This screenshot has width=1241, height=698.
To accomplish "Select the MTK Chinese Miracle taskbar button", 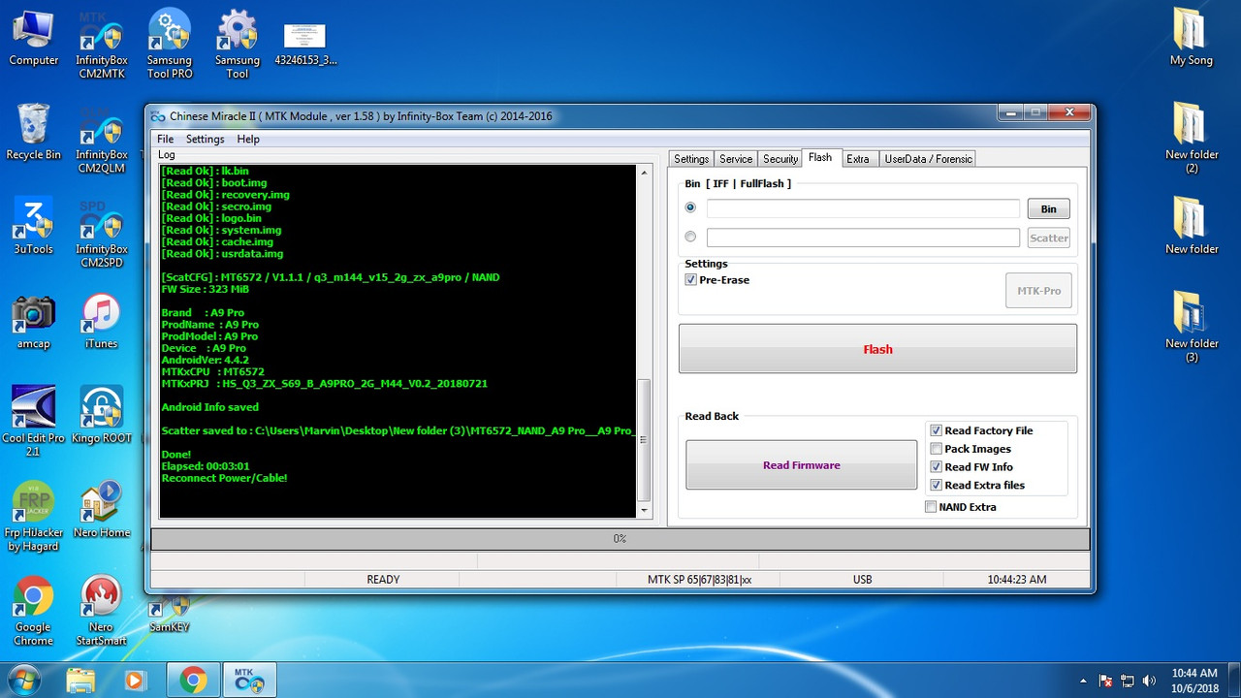I will click(249, 681).
